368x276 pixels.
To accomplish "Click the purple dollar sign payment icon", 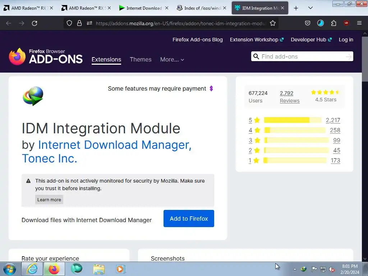I will (x=211, y=88).
